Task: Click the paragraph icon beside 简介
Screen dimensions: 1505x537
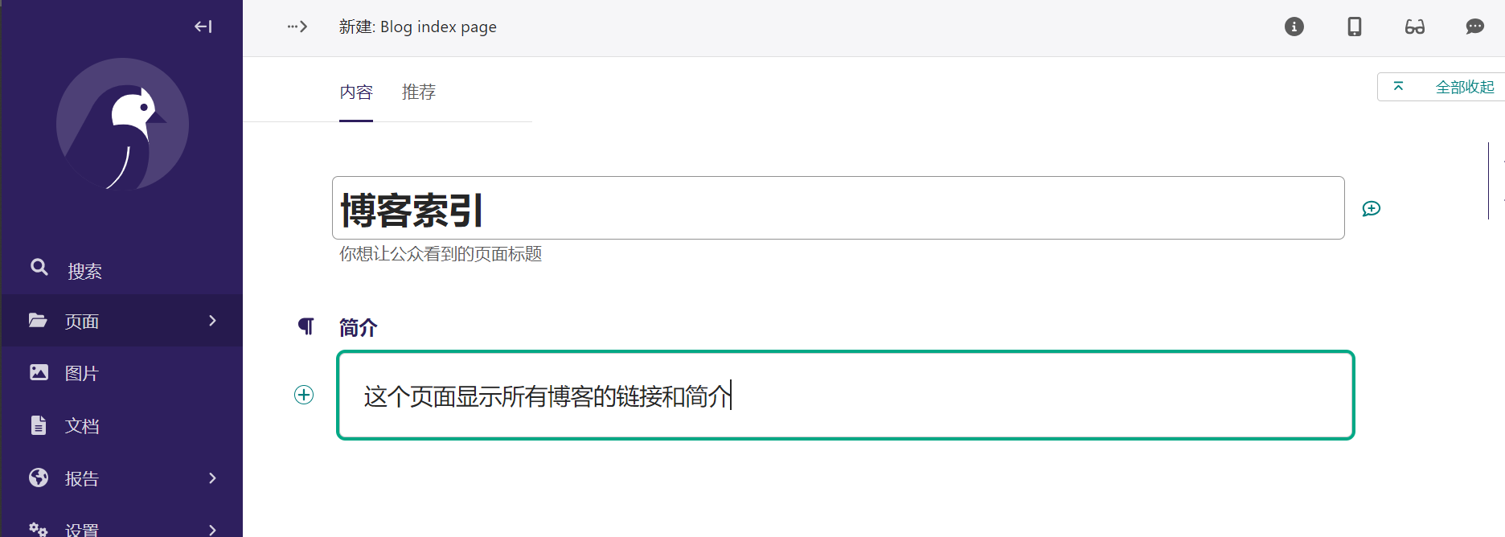Action: tap(306, 326)
